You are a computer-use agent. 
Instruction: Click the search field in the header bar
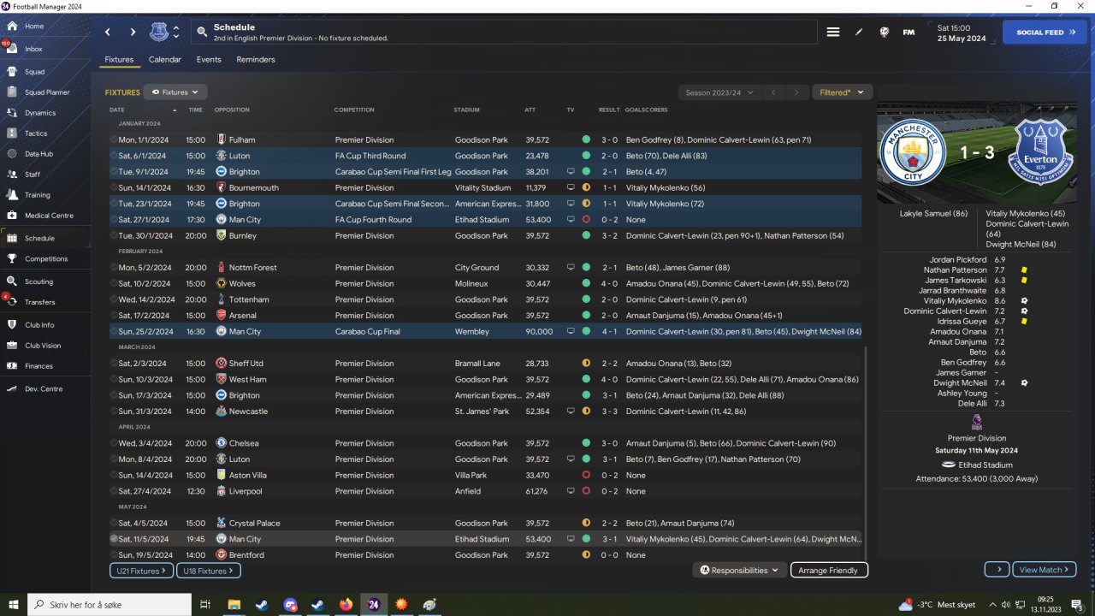point(502,33)
